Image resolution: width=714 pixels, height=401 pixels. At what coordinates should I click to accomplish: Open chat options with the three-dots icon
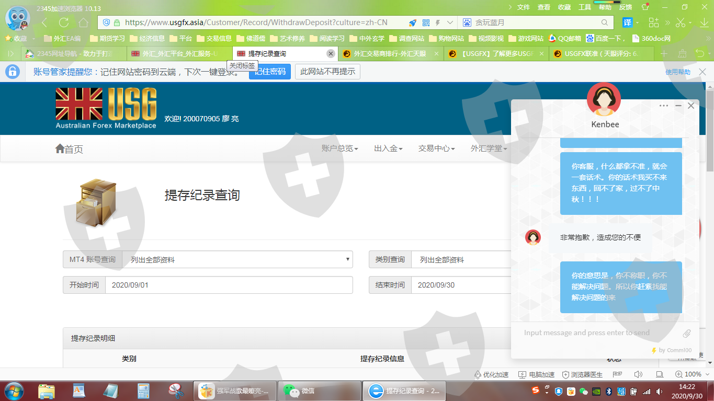pos(664,106)
